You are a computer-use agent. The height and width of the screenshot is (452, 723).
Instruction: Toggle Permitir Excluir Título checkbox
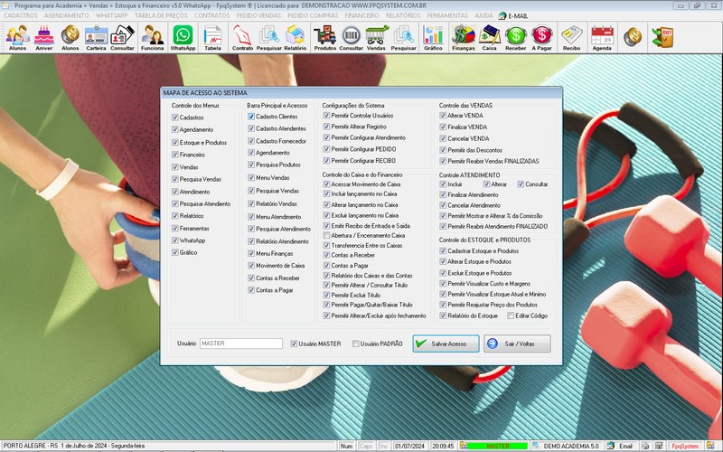(x=326, y=296)
